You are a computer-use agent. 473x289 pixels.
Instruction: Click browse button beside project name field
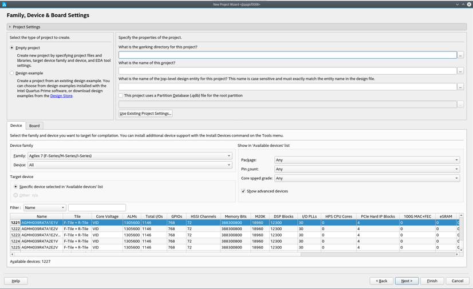pyautogui.click(x=460, y=71)
